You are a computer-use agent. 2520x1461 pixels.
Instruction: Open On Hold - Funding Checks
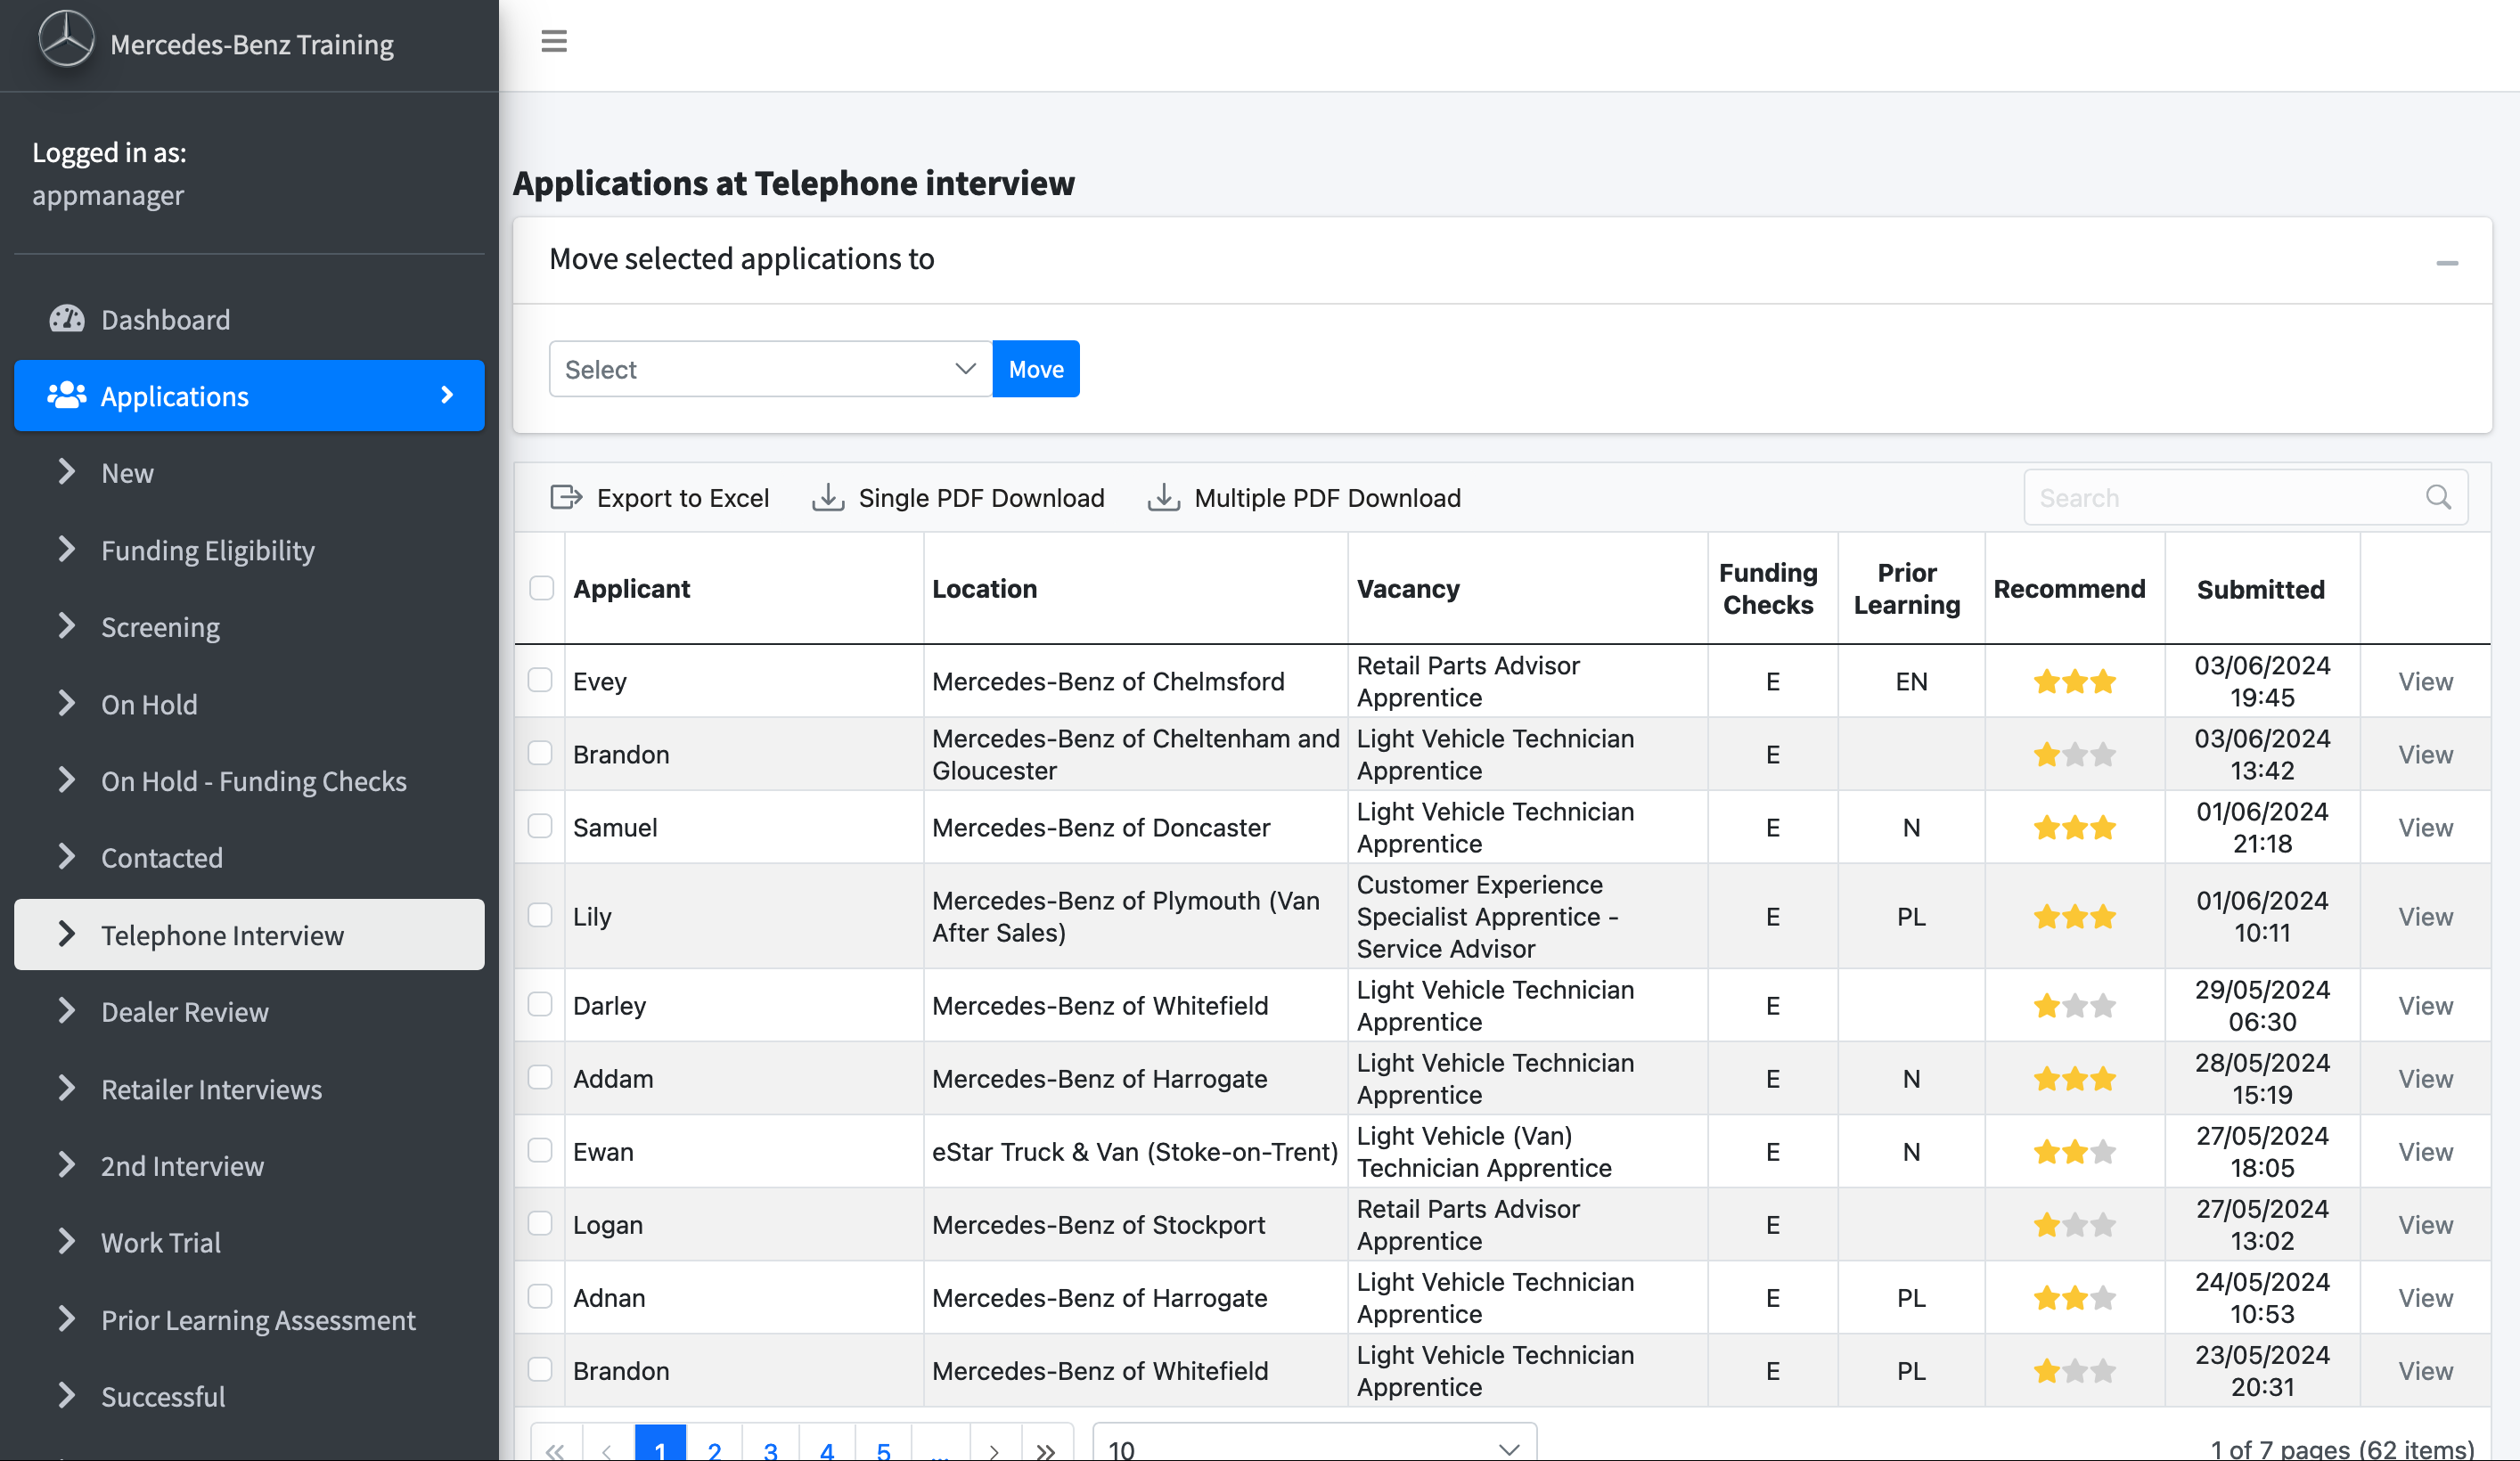tap(249, 781)
